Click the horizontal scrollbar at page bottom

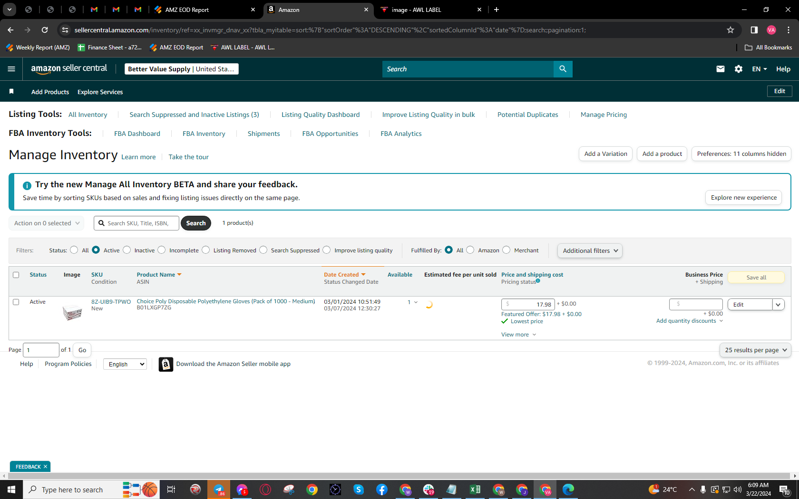399,476
